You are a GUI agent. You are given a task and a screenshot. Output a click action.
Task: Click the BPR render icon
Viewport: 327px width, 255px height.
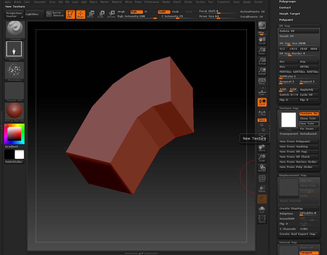262,25
